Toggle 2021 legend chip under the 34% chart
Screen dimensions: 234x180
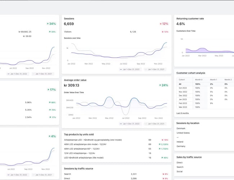pos(42,74)
